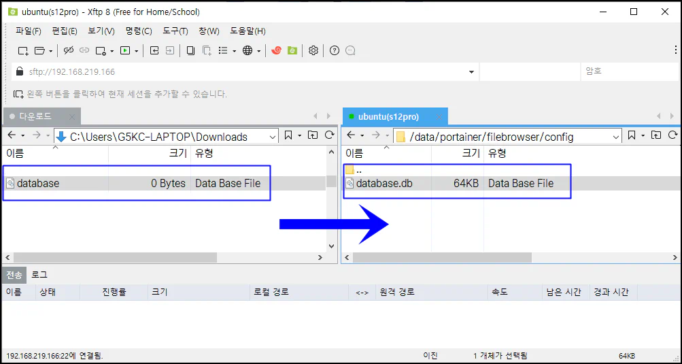Open the 편집(E) menu
This screenshot has height=364, width=682.
[65, 31]
